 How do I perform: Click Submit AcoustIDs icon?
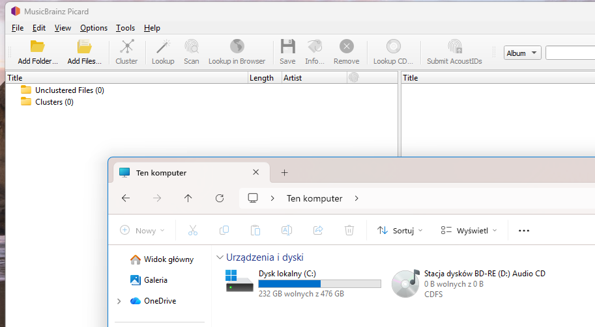[454, 47]
